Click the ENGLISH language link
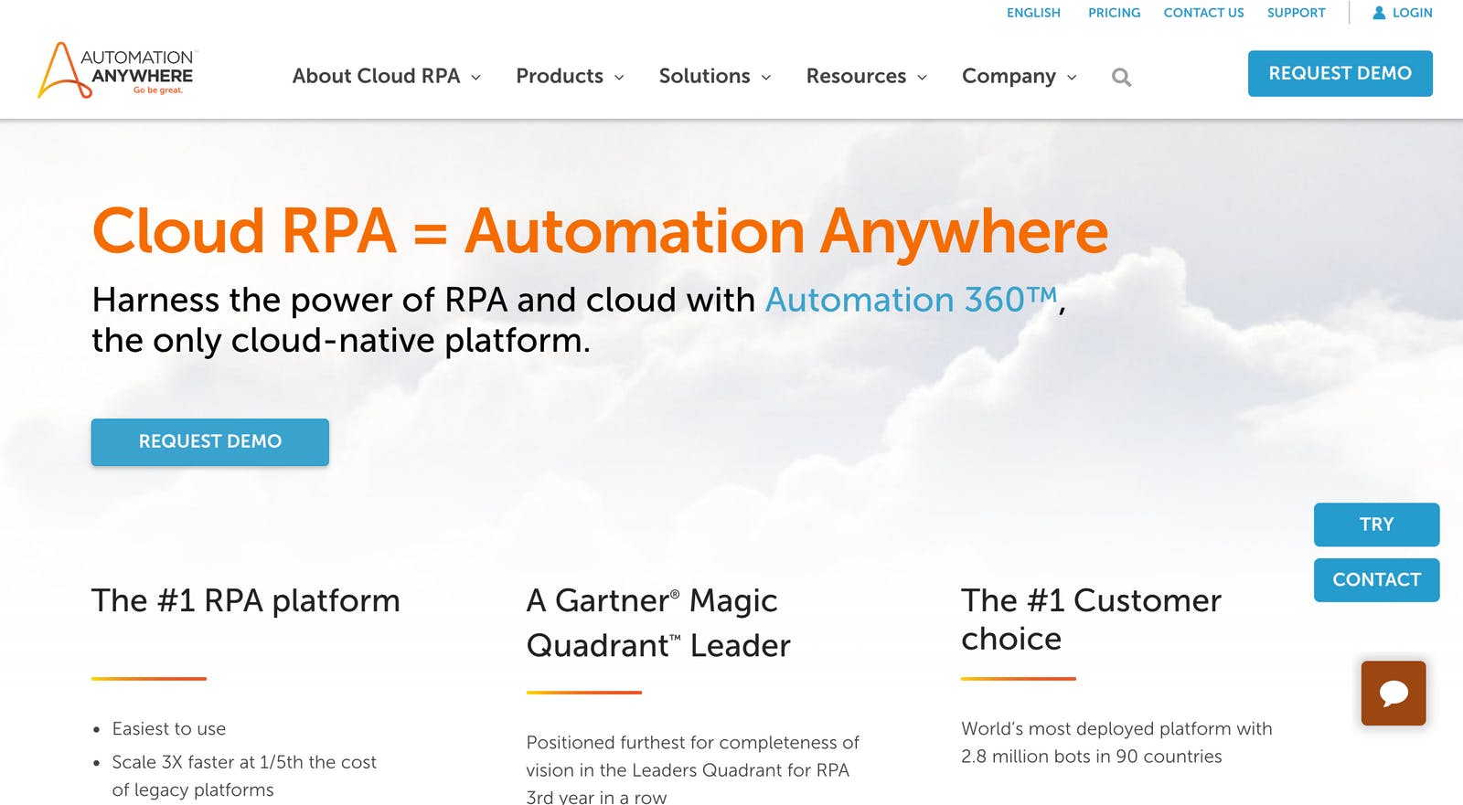1463x805 pixels. point(1033,13)
